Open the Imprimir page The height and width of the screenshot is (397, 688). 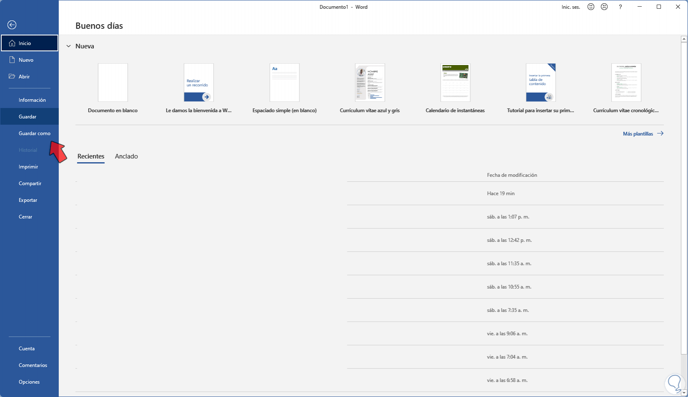coord(29,167)
